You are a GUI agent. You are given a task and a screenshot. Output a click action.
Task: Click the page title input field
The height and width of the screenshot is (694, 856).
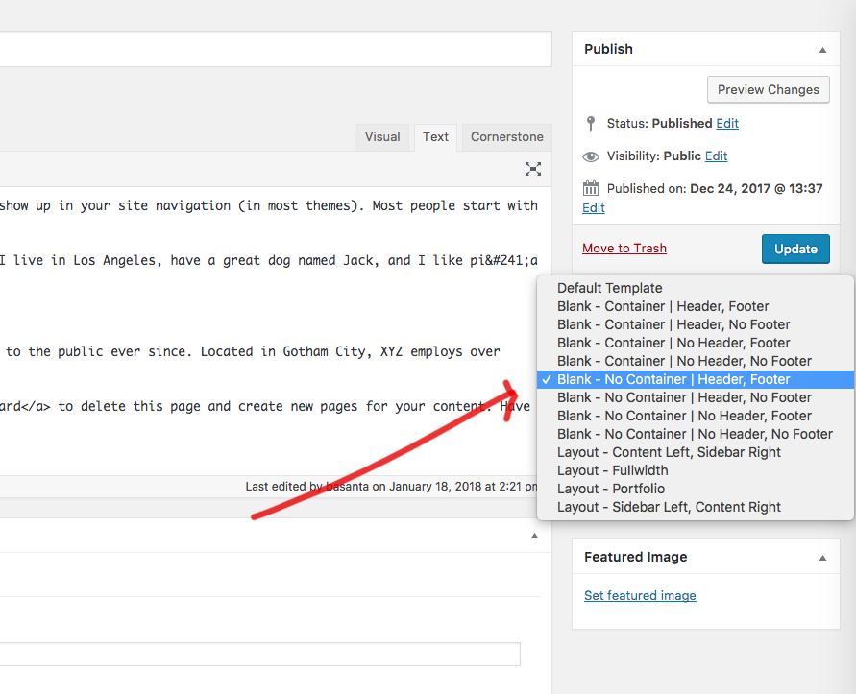click(x=269, y=49)
